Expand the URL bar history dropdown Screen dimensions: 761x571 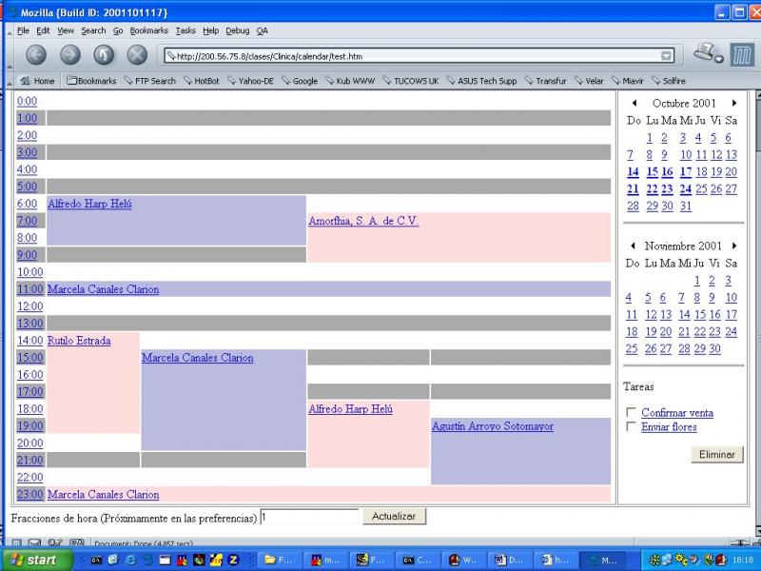coord(667,56)
